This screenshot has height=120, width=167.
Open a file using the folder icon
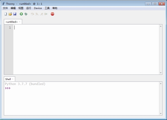pyautogui.click(x=10, y=14)
